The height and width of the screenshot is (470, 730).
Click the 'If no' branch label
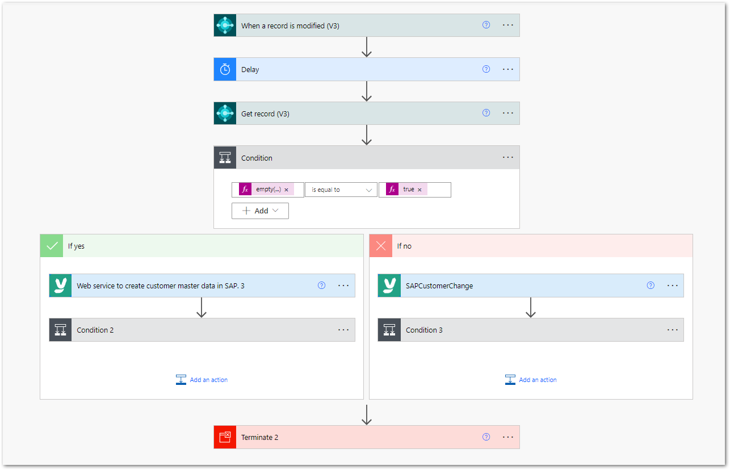tap(404, 246)
